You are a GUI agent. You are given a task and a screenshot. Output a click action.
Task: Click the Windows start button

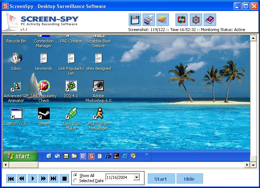(20, 156)
